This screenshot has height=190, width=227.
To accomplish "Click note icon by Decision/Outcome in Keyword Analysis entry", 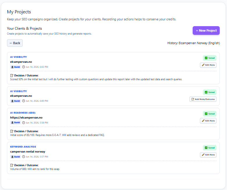I will click(x=12, y=165).
